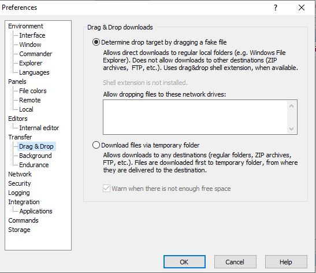Open the File colors page

[33, 91]
